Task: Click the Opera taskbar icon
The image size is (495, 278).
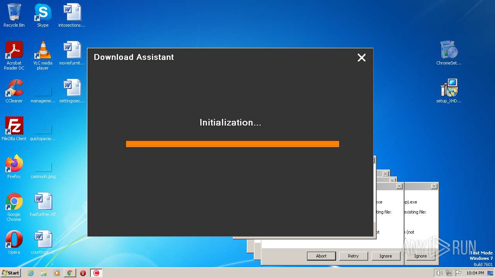Action: coord(83,273)
